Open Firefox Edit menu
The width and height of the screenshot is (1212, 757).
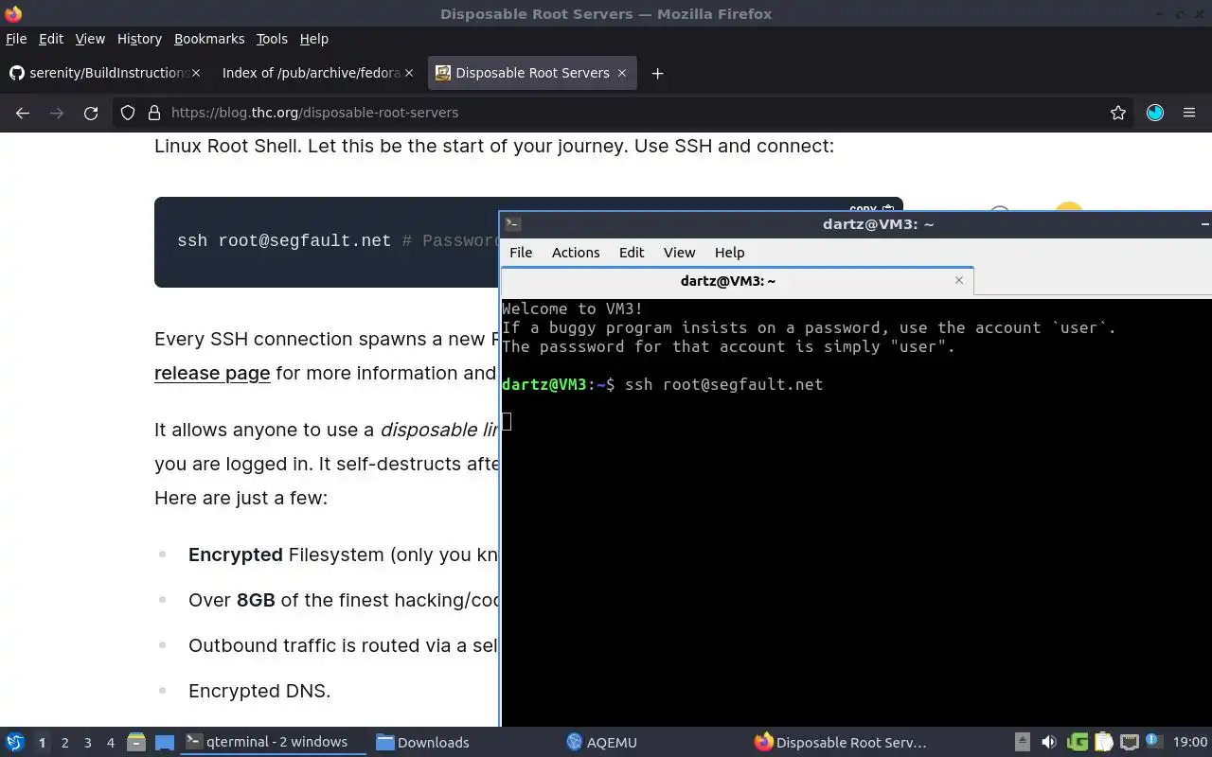[x=51, y=39]
